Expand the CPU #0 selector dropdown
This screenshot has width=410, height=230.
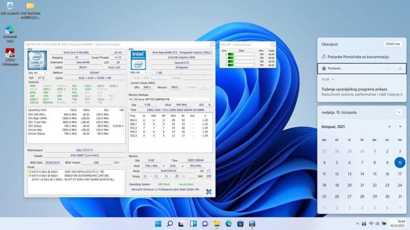[37, 73]
